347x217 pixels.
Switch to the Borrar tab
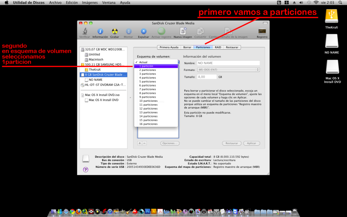[187, 47]
